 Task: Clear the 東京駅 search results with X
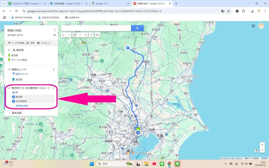click(x=9, y=50)
